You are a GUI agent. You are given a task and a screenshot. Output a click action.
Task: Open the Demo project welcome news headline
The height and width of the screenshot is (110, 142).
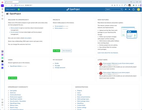pyautogui.click(x=116, y=73)
